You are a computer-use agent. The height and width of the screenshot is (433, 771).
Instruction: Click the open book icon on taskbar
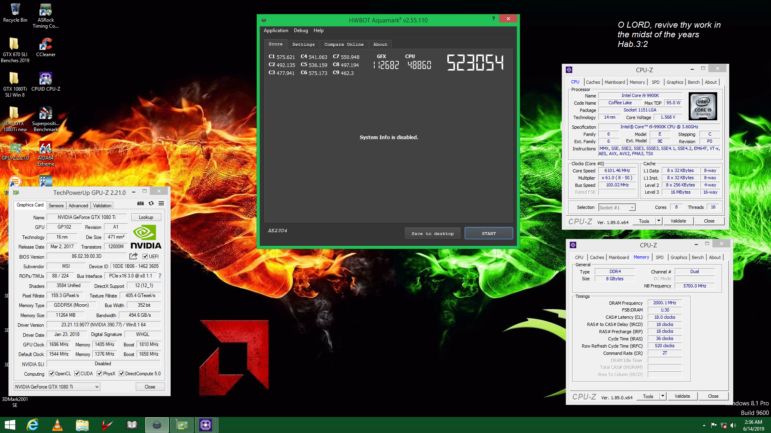(x=132, y=425)
